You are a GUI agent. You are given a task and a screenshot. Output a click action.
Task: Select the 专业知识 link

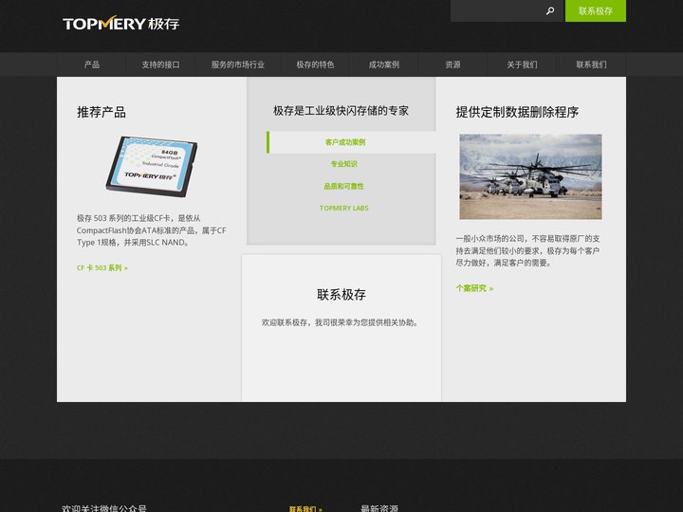coord(343,164)
